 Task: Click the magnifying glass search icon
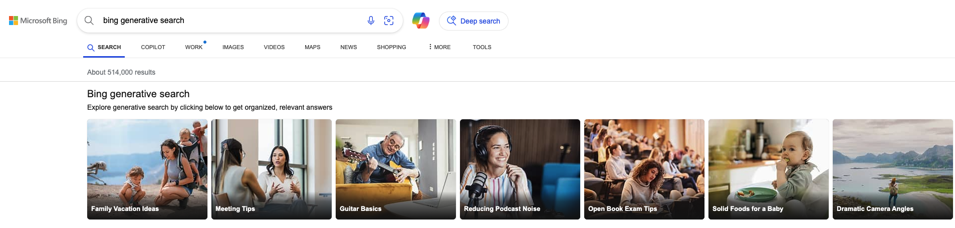[x=89, y=21]
